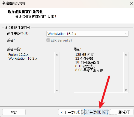Click down arrow of limits list scrollbar
The height and width of the screenshot is (117, 134).
[126, 90]
